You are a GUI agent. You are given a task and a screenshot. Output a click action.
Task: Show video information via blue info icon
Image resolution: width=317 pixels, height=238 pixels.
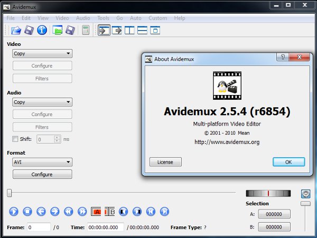point(42,30)
